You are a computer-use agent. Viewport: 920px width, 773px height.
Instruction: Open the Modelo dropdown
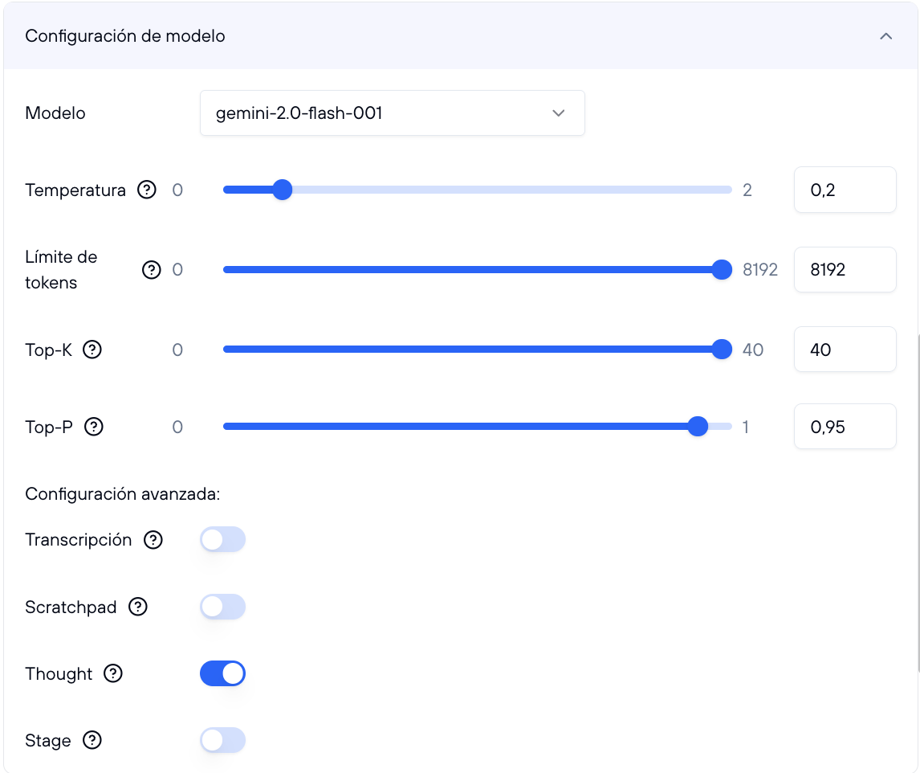393,112
